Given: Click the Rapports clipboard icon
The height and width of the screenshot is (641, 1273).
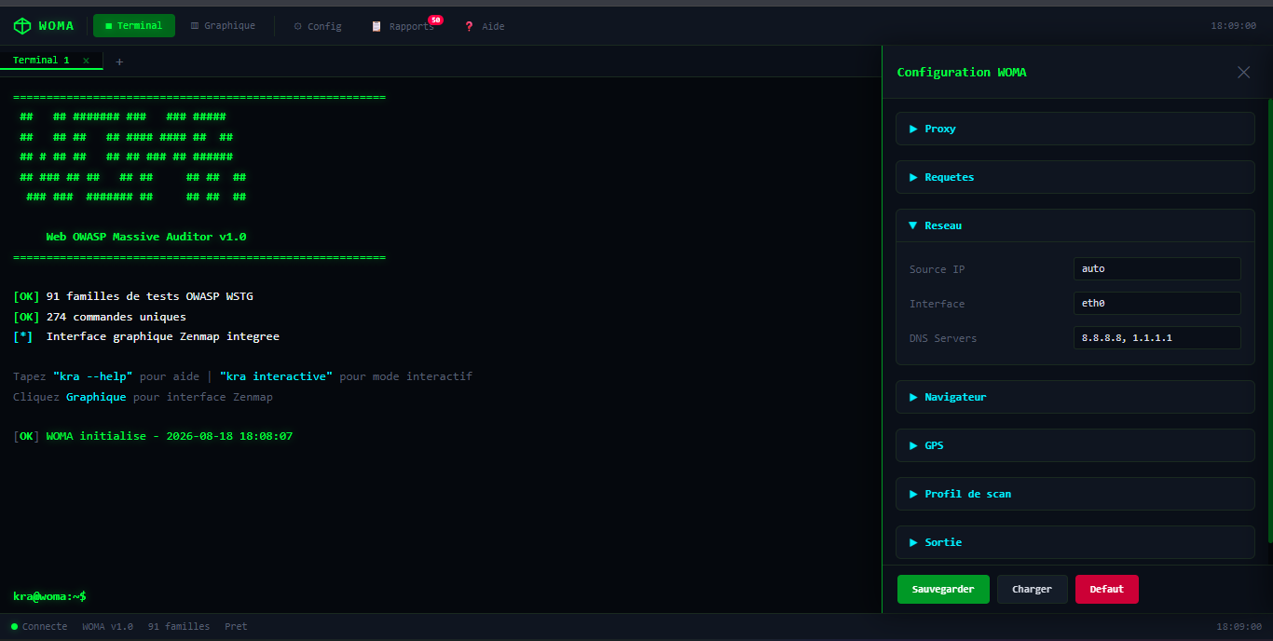Looking at the screenshot, I should coord(376,26).
